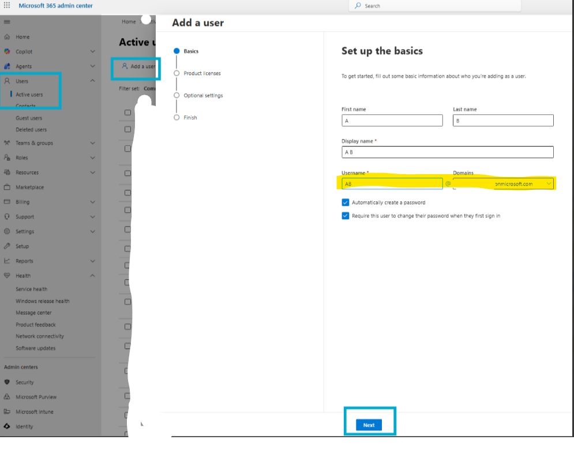This screenshot has height=451, width=574.
Task: Click the Next button
Action: [x=369, y=425]
